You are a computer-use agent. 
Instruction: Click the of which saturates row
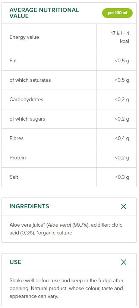[x=69, y=80]
